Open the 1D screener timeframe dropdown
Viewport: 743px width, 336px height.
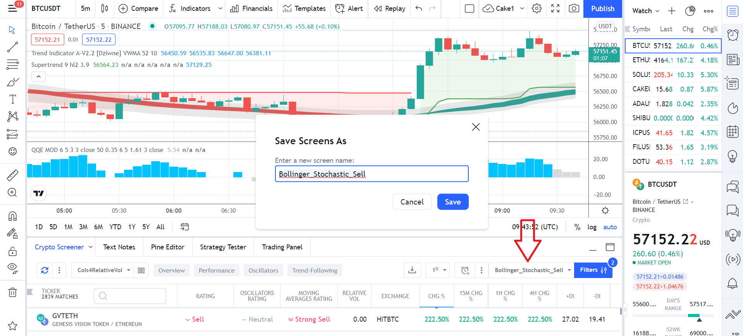pos(438,270)
